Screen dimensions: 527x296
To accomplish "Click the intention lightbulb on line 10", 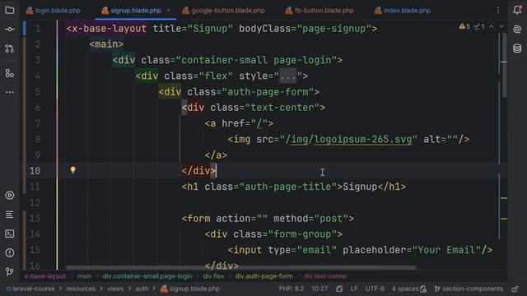I will point(73,170).
